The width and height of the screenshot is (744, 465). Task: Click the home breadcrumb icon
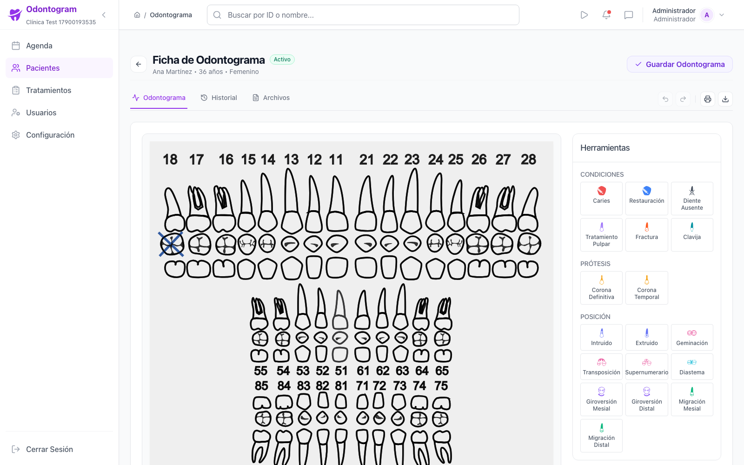pyautogui.click(x=137, y=15)
